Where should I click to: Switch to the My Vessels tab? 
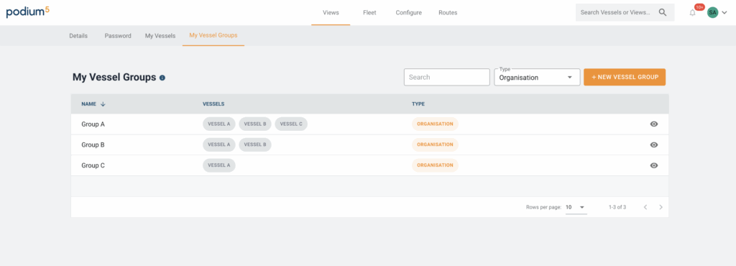(x=160, y=36)
